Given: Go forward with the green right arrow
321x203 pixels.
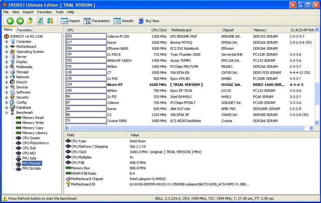Looking at the screenshot, I should 20,21.
